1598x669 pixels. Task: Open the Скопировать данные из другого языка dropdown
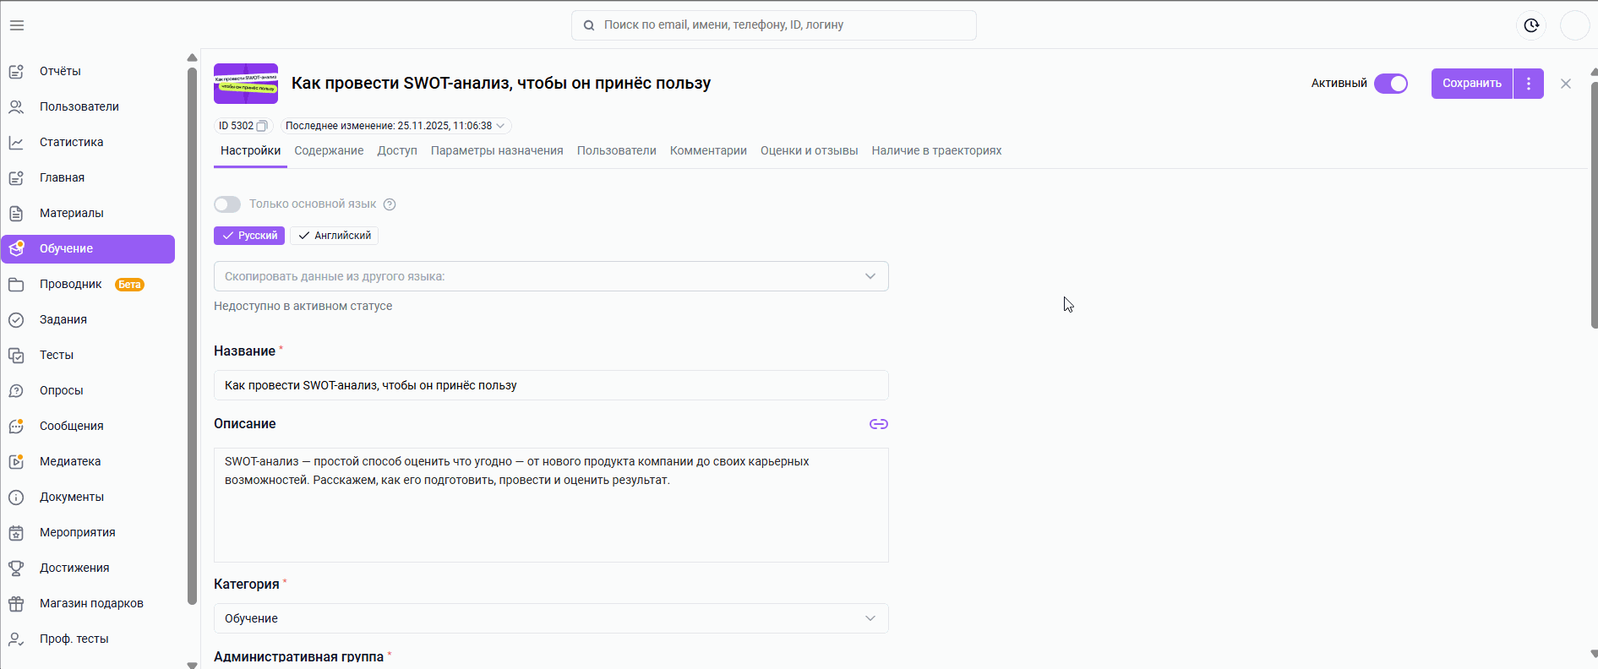(551, 276)
